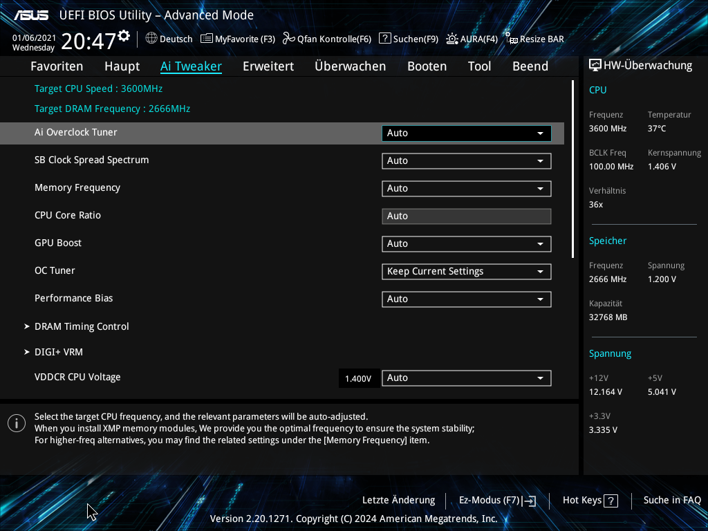
Task: Switch to the Haupt tab
Action: [122, 66]
